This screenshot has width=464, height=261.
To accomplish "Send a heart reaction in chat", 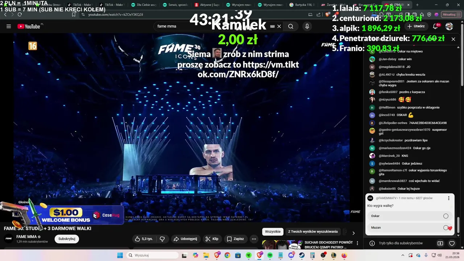I will (x=452, y=243).
